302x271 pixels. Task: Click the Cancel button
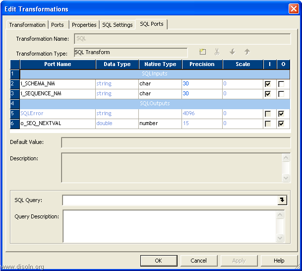pos(198,261)
